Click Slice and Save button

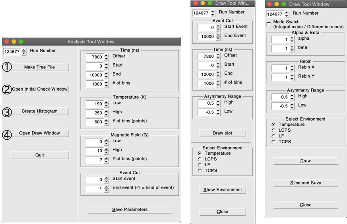pyautogui.click(x=306, y=183)
